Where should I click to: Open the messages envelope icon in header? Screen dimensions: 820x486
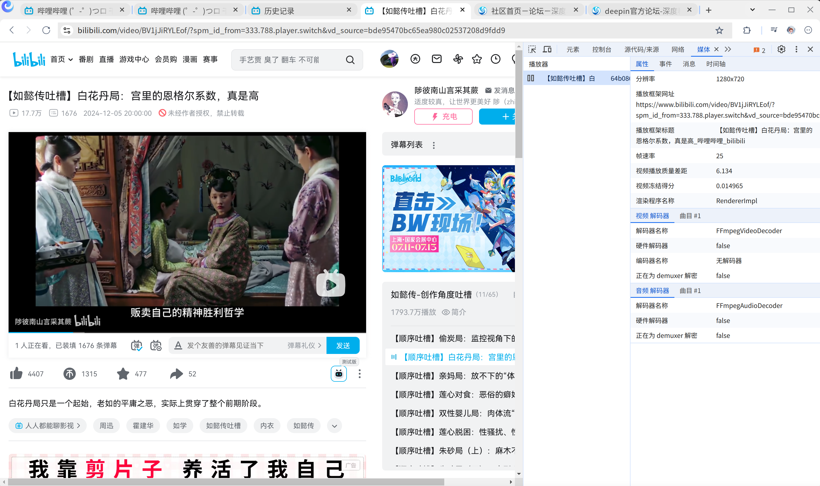(x=436, y=59)
